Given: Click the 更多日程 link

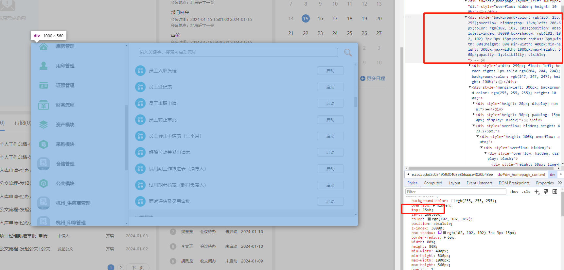Looking at the screenshot, I should point(376,78).
